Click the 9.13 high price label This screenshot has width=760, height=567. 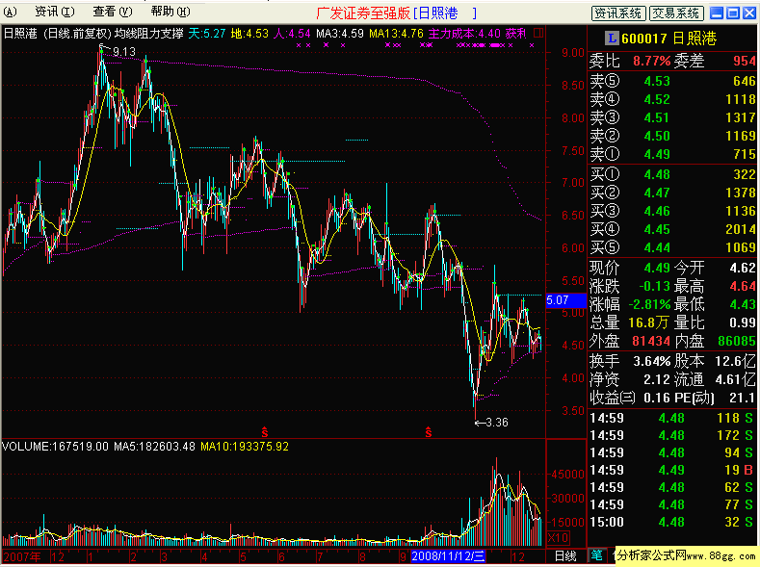[124, 51]
